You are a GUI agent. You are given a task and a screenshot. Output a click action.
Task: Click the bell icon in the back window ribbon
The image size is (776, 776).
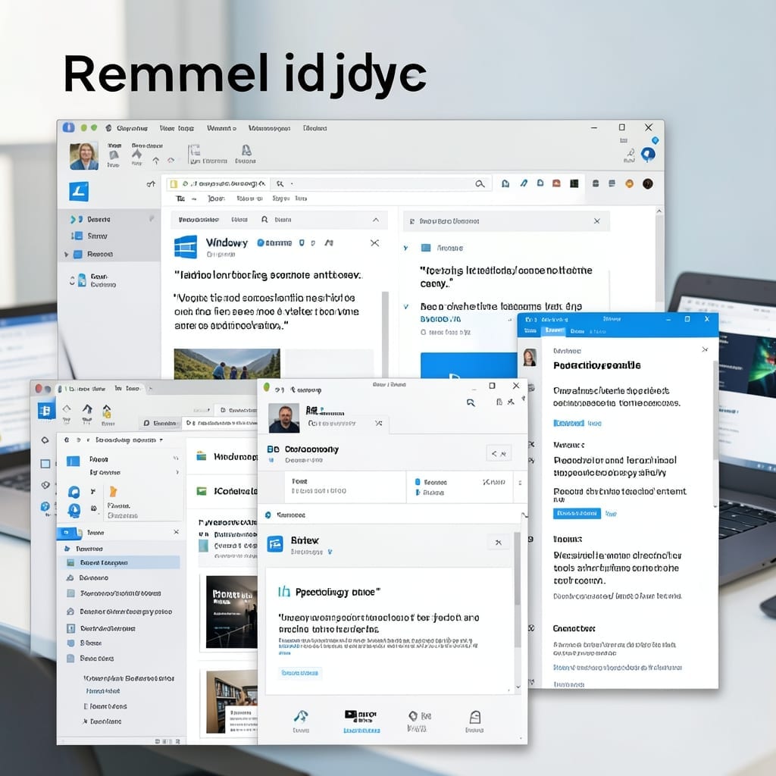click(246, 150)
